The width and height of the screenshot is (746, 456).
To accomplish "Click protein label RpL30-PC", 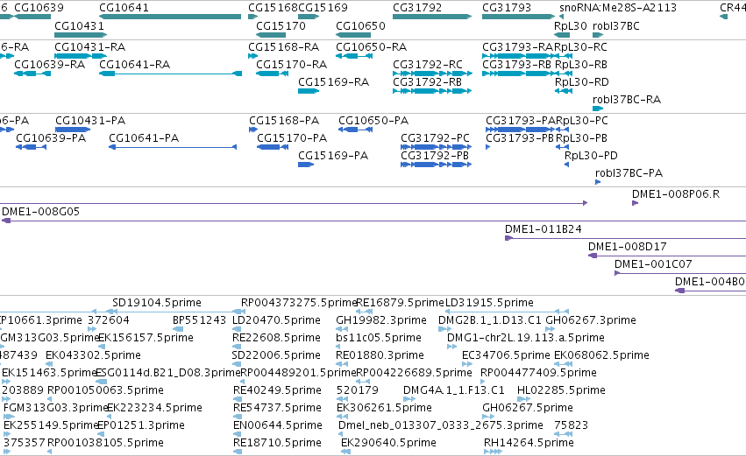I will coord(582,121).
